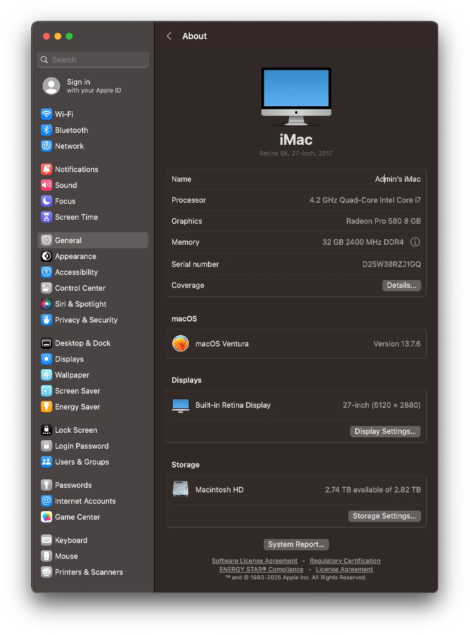
Task: Open Control Center icon
Action: point(47,288)
